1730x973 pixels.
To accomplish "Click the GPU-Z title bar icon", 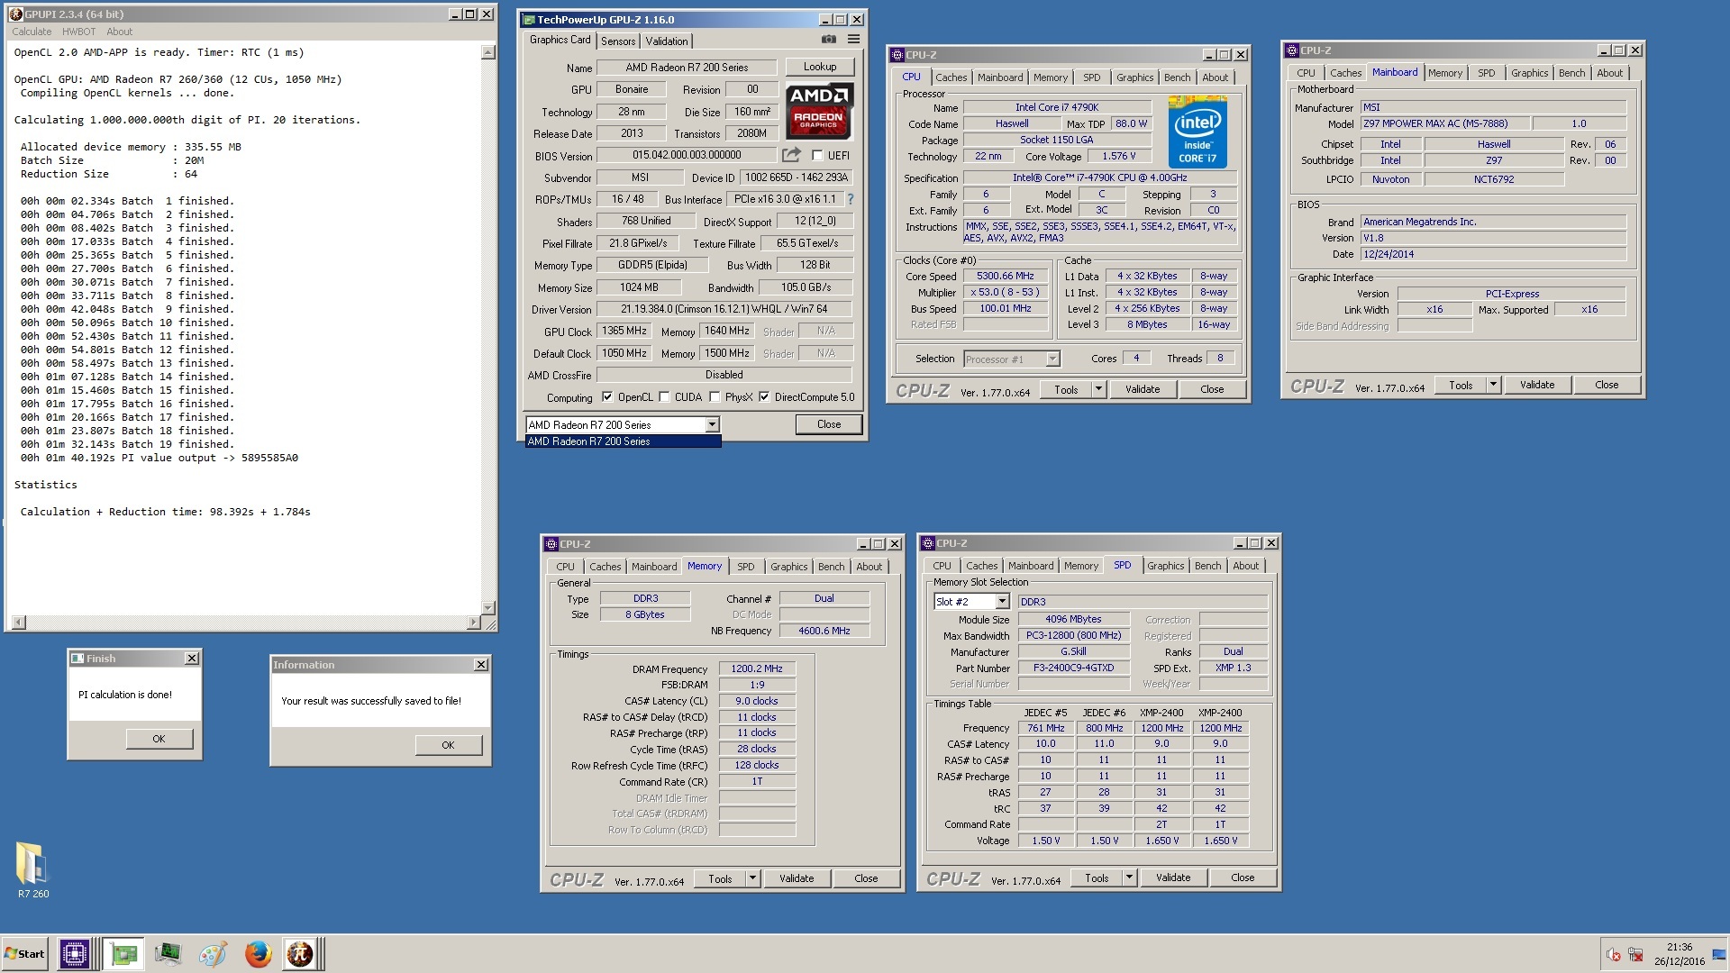I will pyautogui.click(x=529, y=20).
